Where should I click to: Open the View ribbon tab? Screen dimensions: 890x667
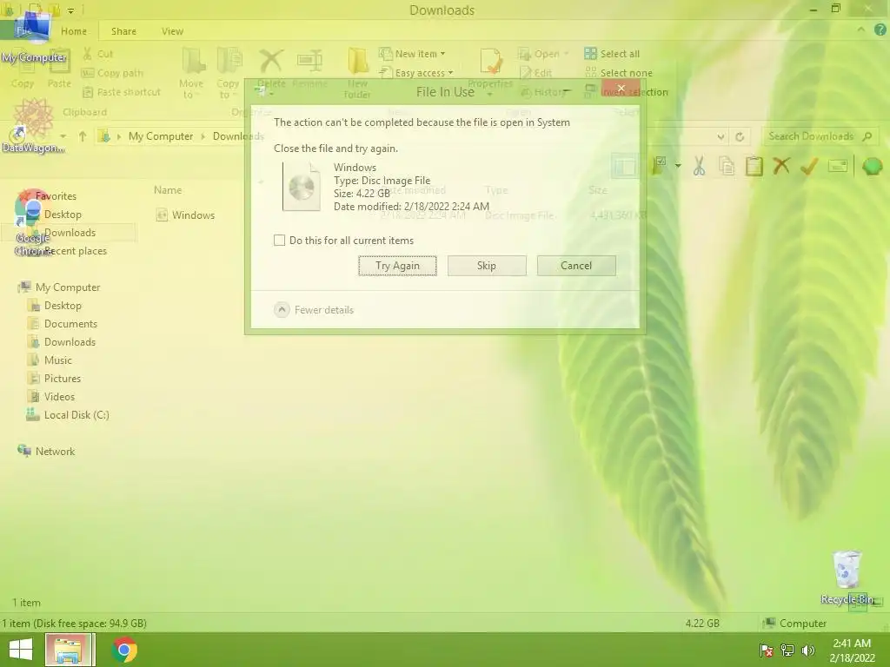(x=172, y=31)
